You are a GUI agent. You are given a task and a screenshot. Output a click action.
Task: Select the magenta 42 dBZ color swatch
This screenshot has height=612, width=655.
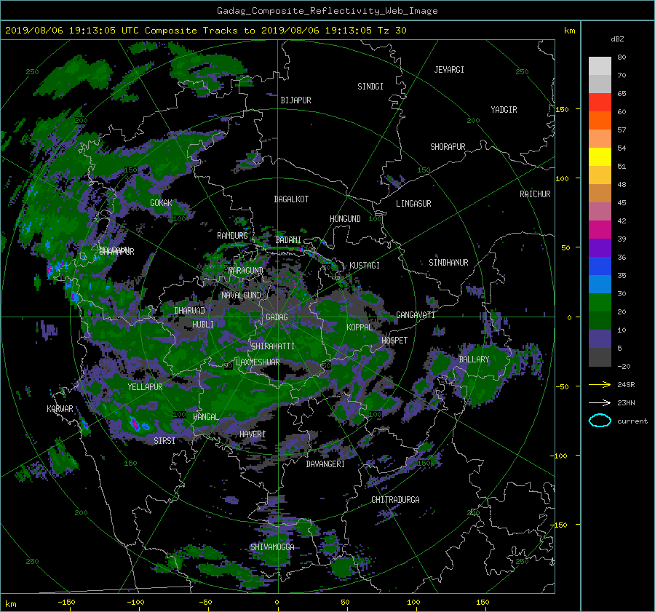600,230
